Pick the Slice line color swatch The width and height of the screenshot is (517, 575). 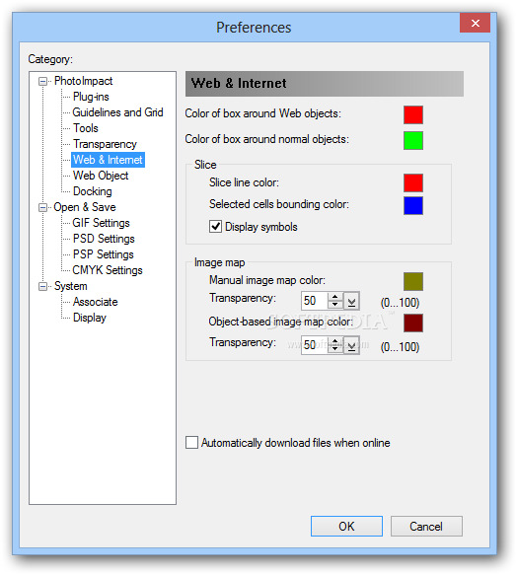[413, 183]
